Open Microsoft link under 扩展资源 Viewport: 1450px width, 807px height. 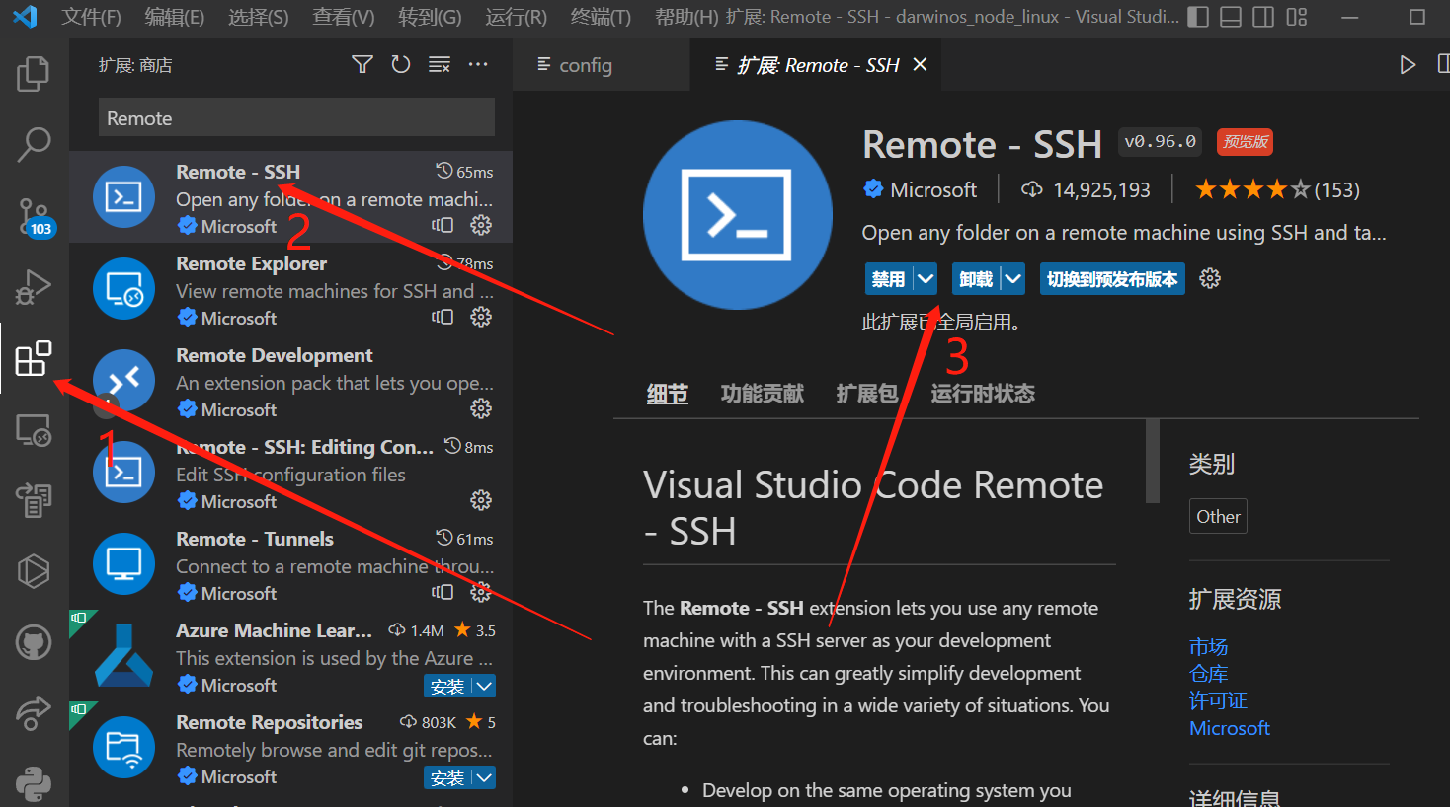pyautogui.click(x=1230, y=728)
